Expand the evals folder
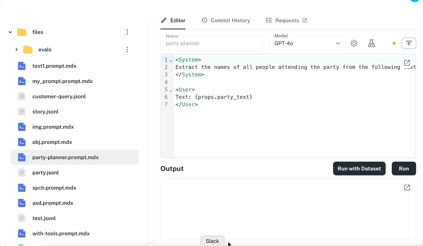The height and width of the screenshot is (246, 423). [16, 49]
